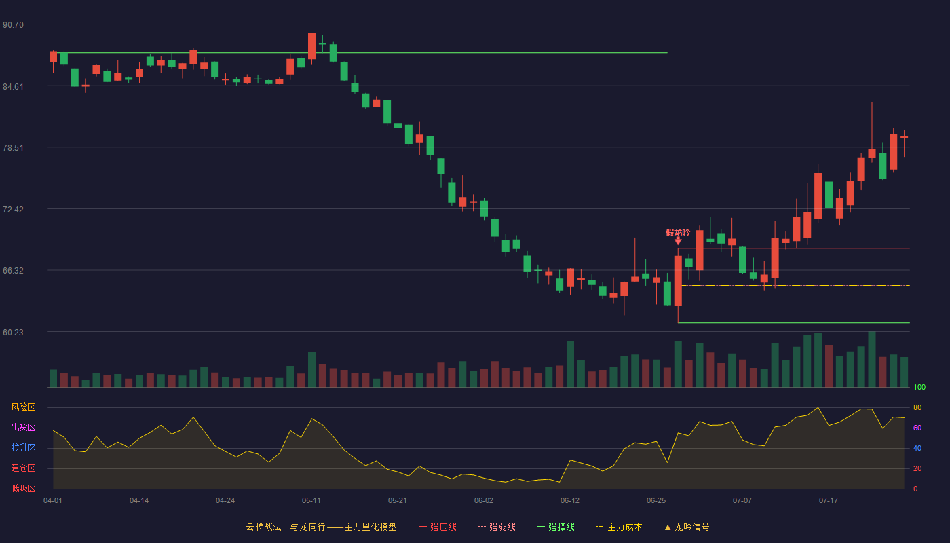Toggle the 龙吟信号 legend item
Image resolution: width=950 pixels, height=543 pixels.
pos(687,527)
